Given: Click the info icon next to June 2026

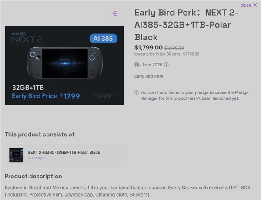Looking at the screenshot, I should (166, 65).
